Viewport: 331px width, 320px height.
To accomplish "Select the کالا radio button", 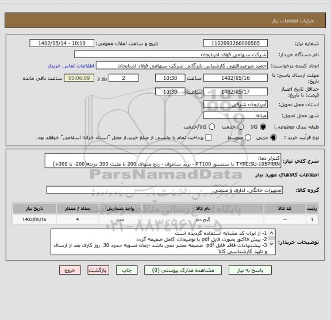I will coord(263,127).
